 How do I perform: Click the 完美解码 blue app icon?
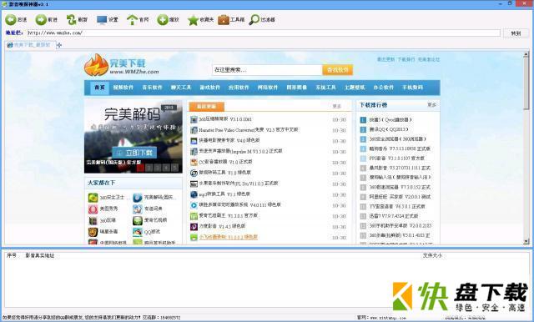137,198
